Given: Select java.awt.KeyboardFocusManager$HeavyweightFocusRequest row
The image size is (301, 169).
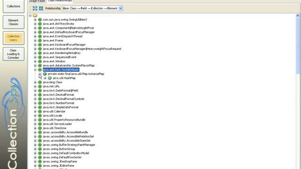Looking at the screenshot, I should click(82, 49).
